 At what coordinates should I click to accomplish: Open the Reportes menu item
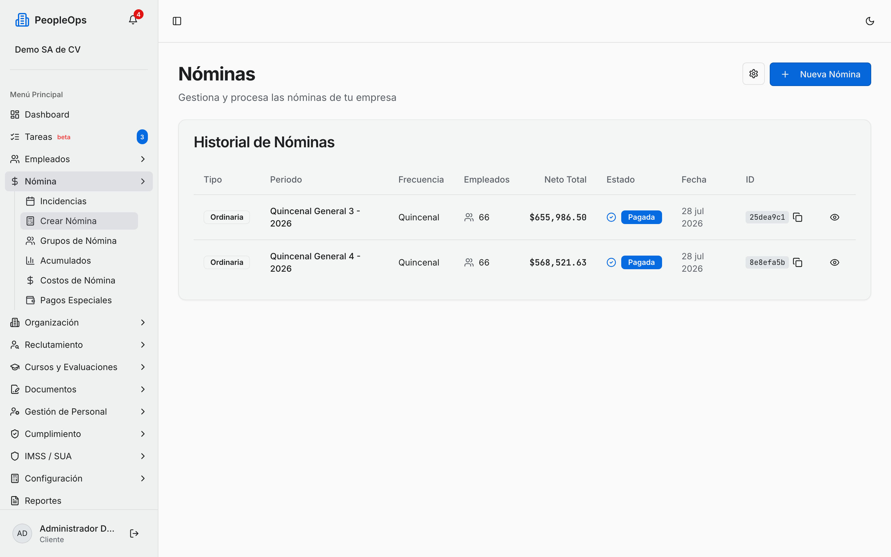(x=79, y=501)
